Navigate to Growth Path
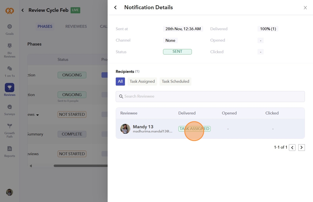 pyautogui.click(x=10, y=130)
